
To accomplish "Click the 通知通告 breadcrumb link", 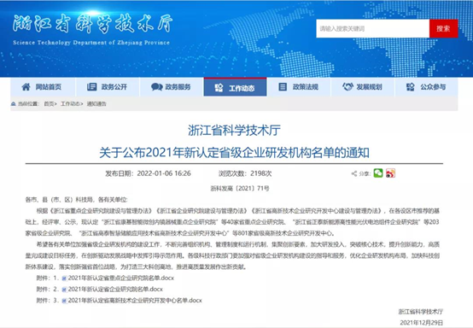I will click(96, 104).
